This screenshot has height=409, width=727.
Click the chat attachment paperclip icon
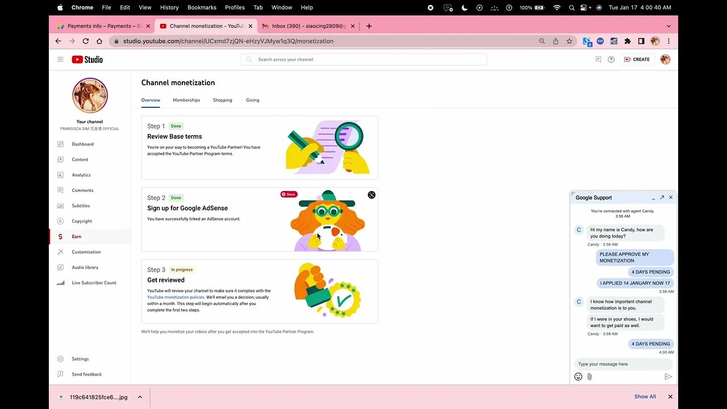click(590, 377)
